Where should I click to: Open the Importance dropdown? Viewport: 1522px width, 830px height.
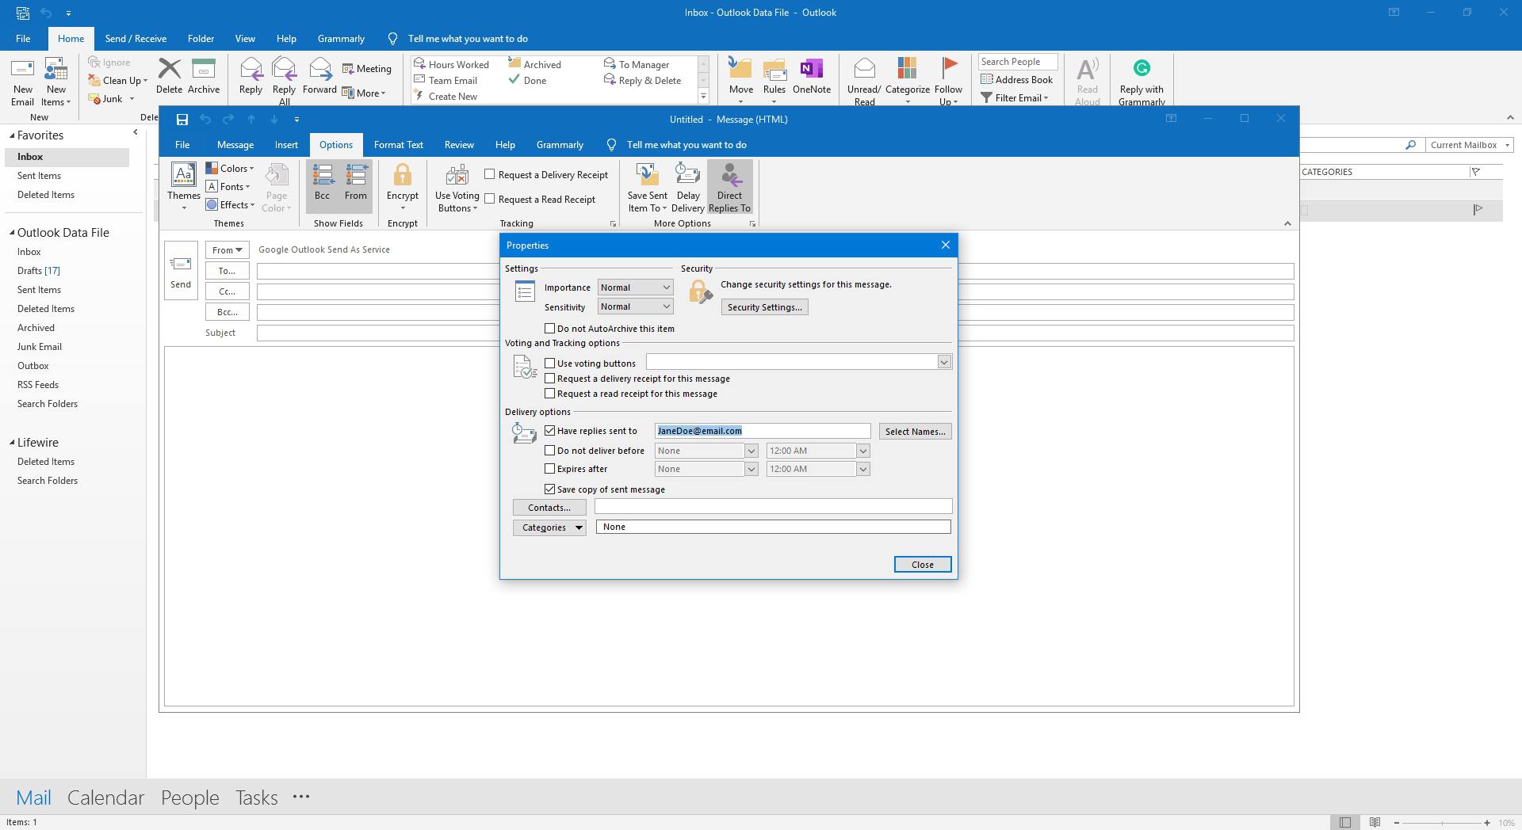(635, 287)
